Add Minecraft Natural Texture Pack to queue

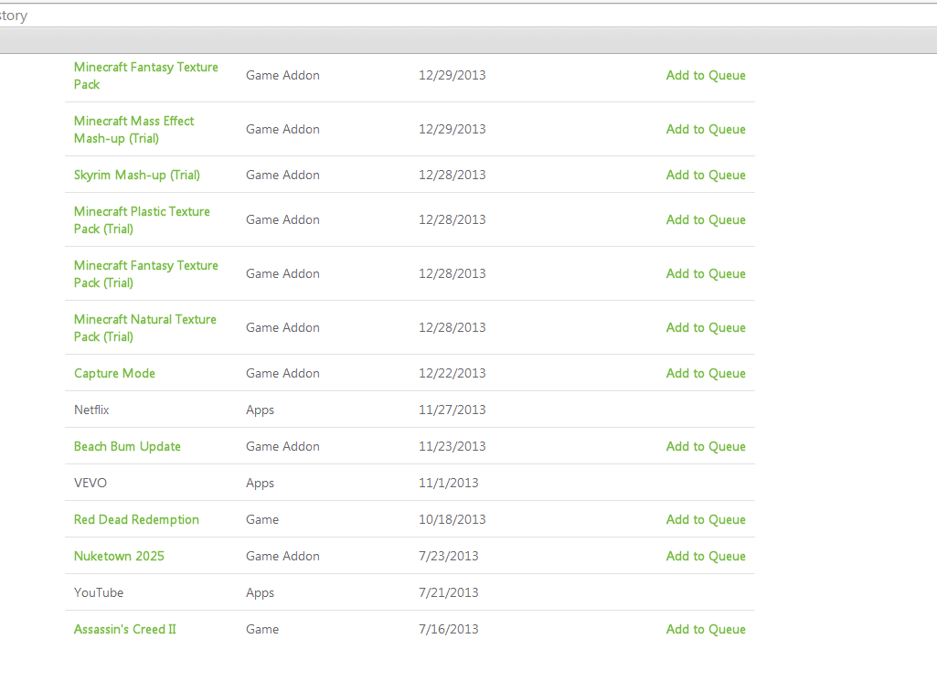[706, 327]
